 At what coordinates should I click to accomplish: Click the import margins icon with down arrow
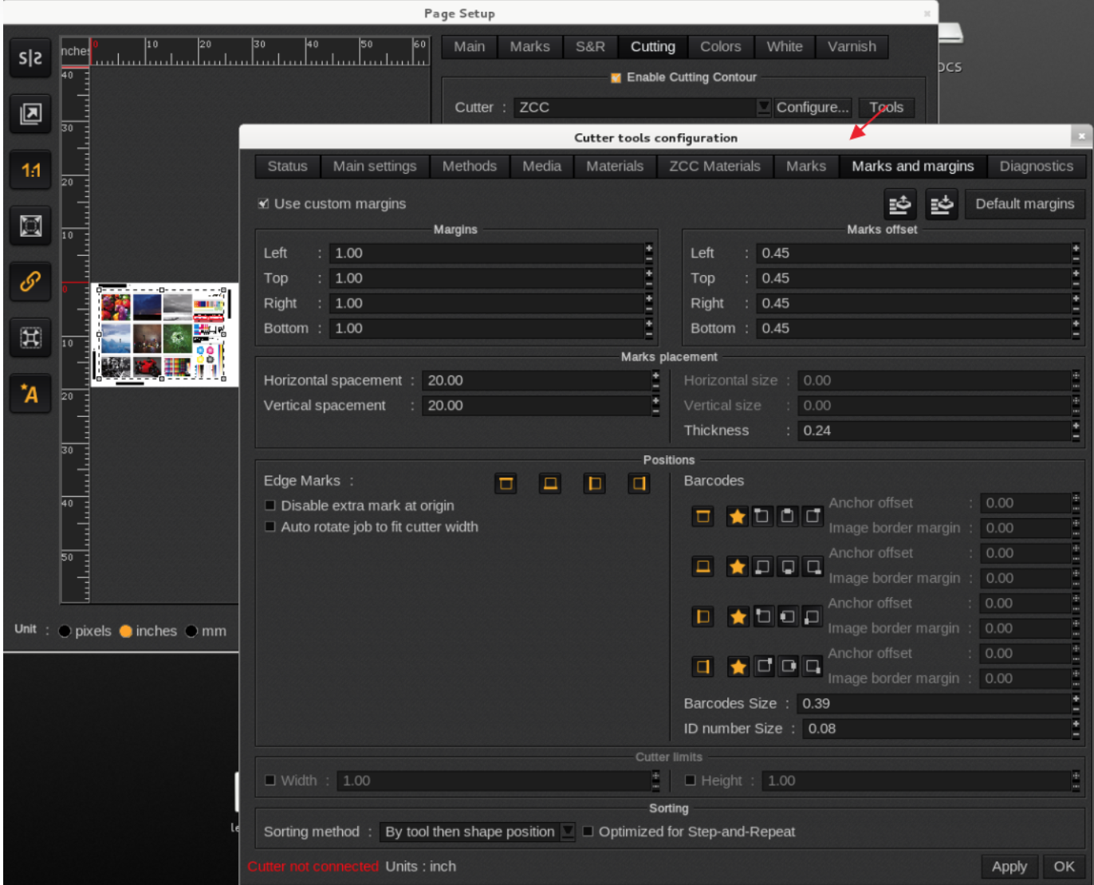[x=942, y=204]
